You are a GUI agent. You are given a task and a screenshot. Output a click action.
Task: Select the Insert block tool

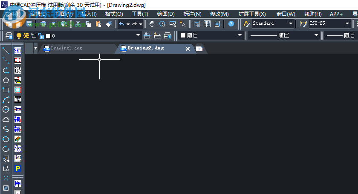[6, 159]
